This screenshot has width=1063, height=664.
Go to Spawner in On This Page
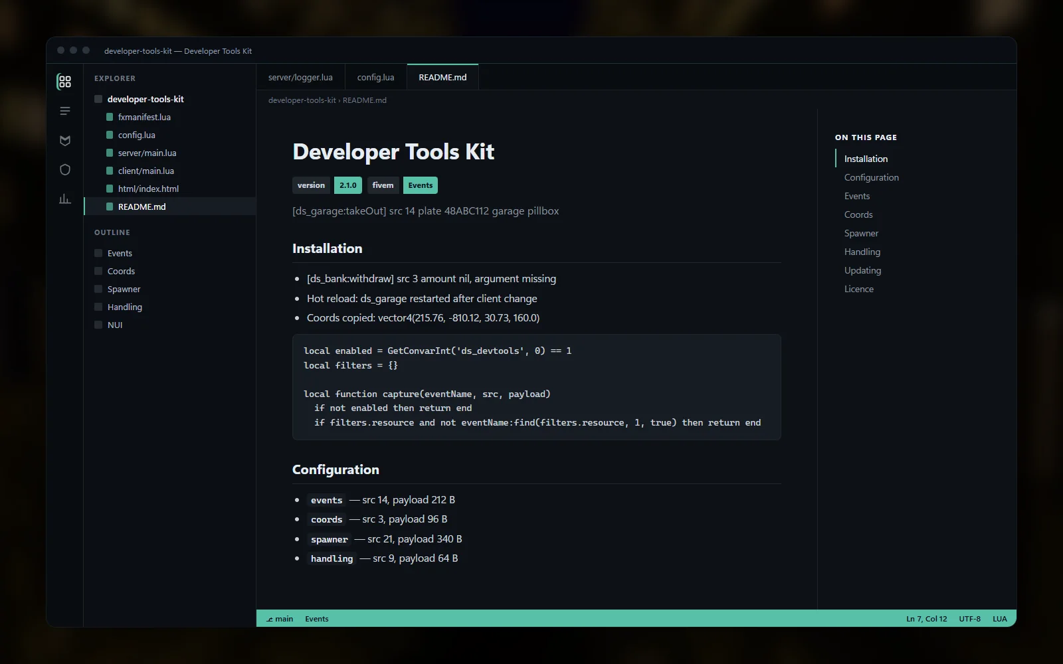[x=861, y=233]
